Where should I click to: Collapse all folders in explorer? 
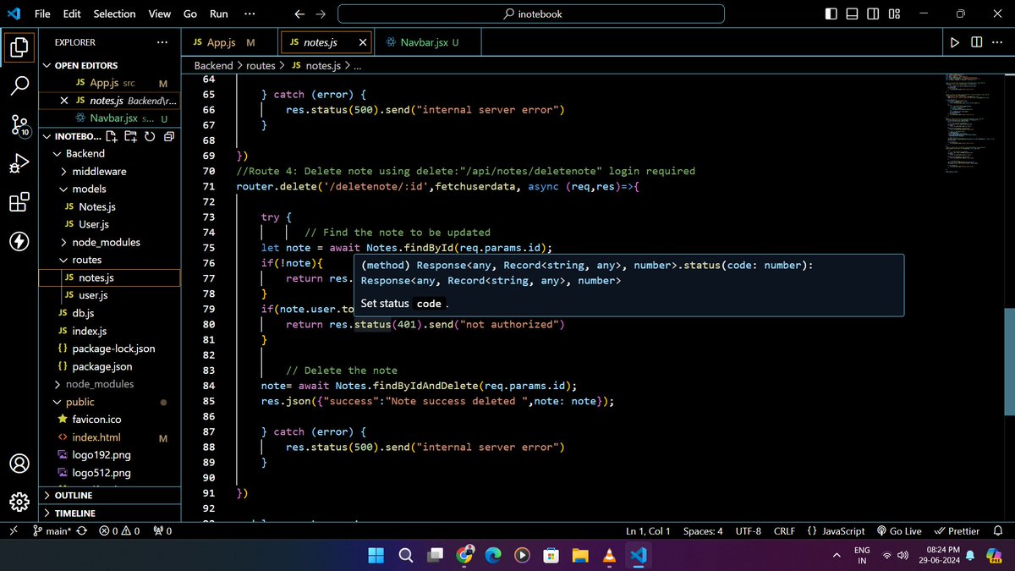point(168,136)
